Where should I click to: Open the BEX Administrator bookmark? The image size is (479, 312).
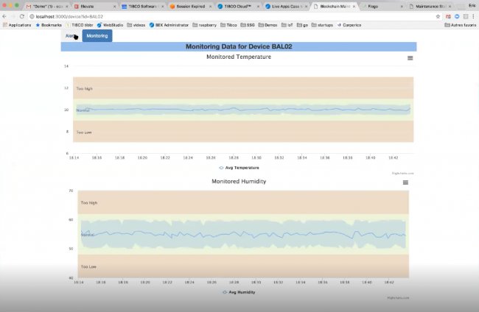(169, 25)
